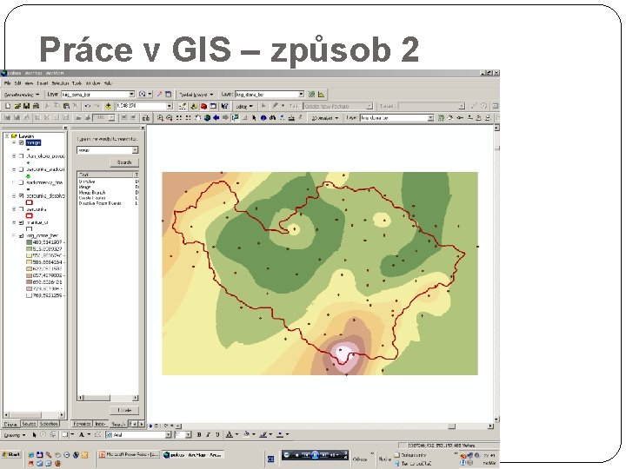626x469 pixels.
Task: Select the blue Identify tool
Action: 263,117
